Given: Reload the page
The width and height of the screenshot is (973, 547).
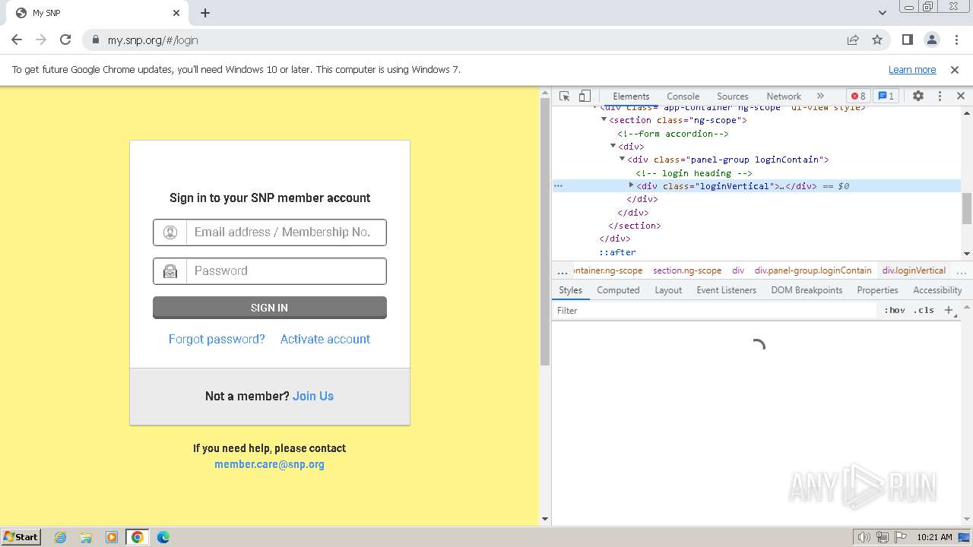Looking at the screenshot, I should click(65, 40).
